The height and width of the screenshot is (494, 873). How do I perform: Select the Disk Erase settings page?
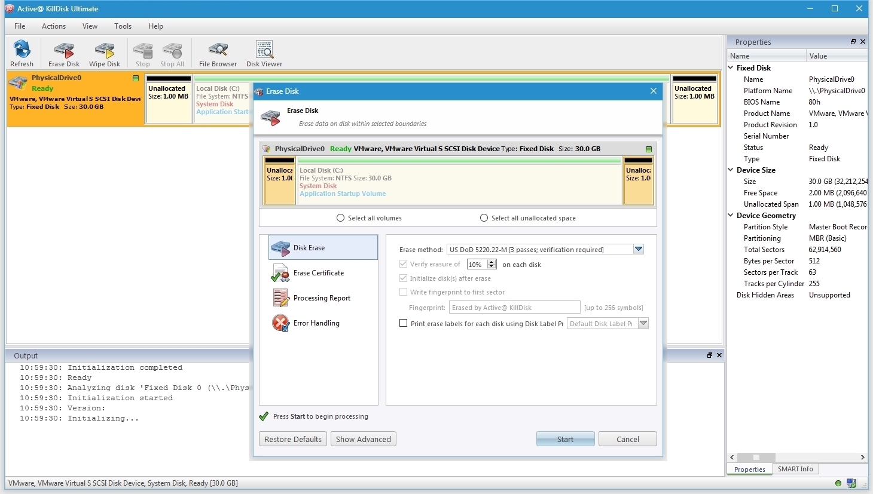(x=323, y=247)
